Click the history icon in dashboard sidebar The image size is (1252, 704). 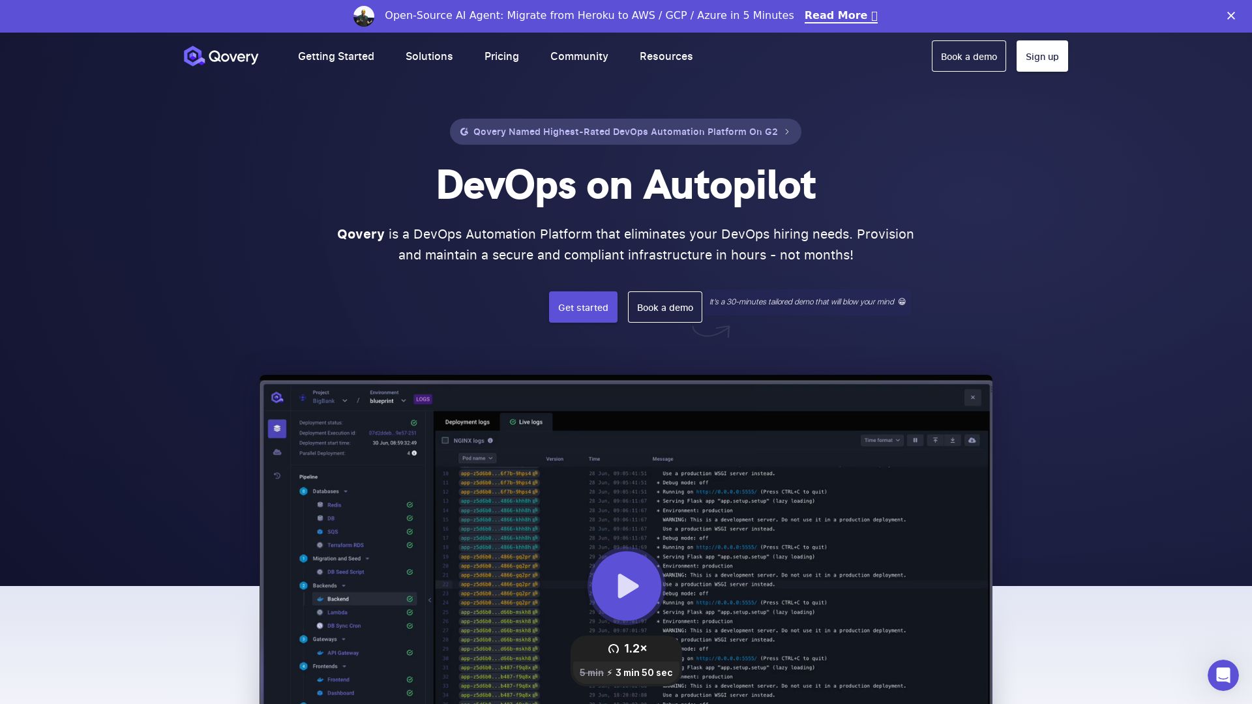point(277,476)
